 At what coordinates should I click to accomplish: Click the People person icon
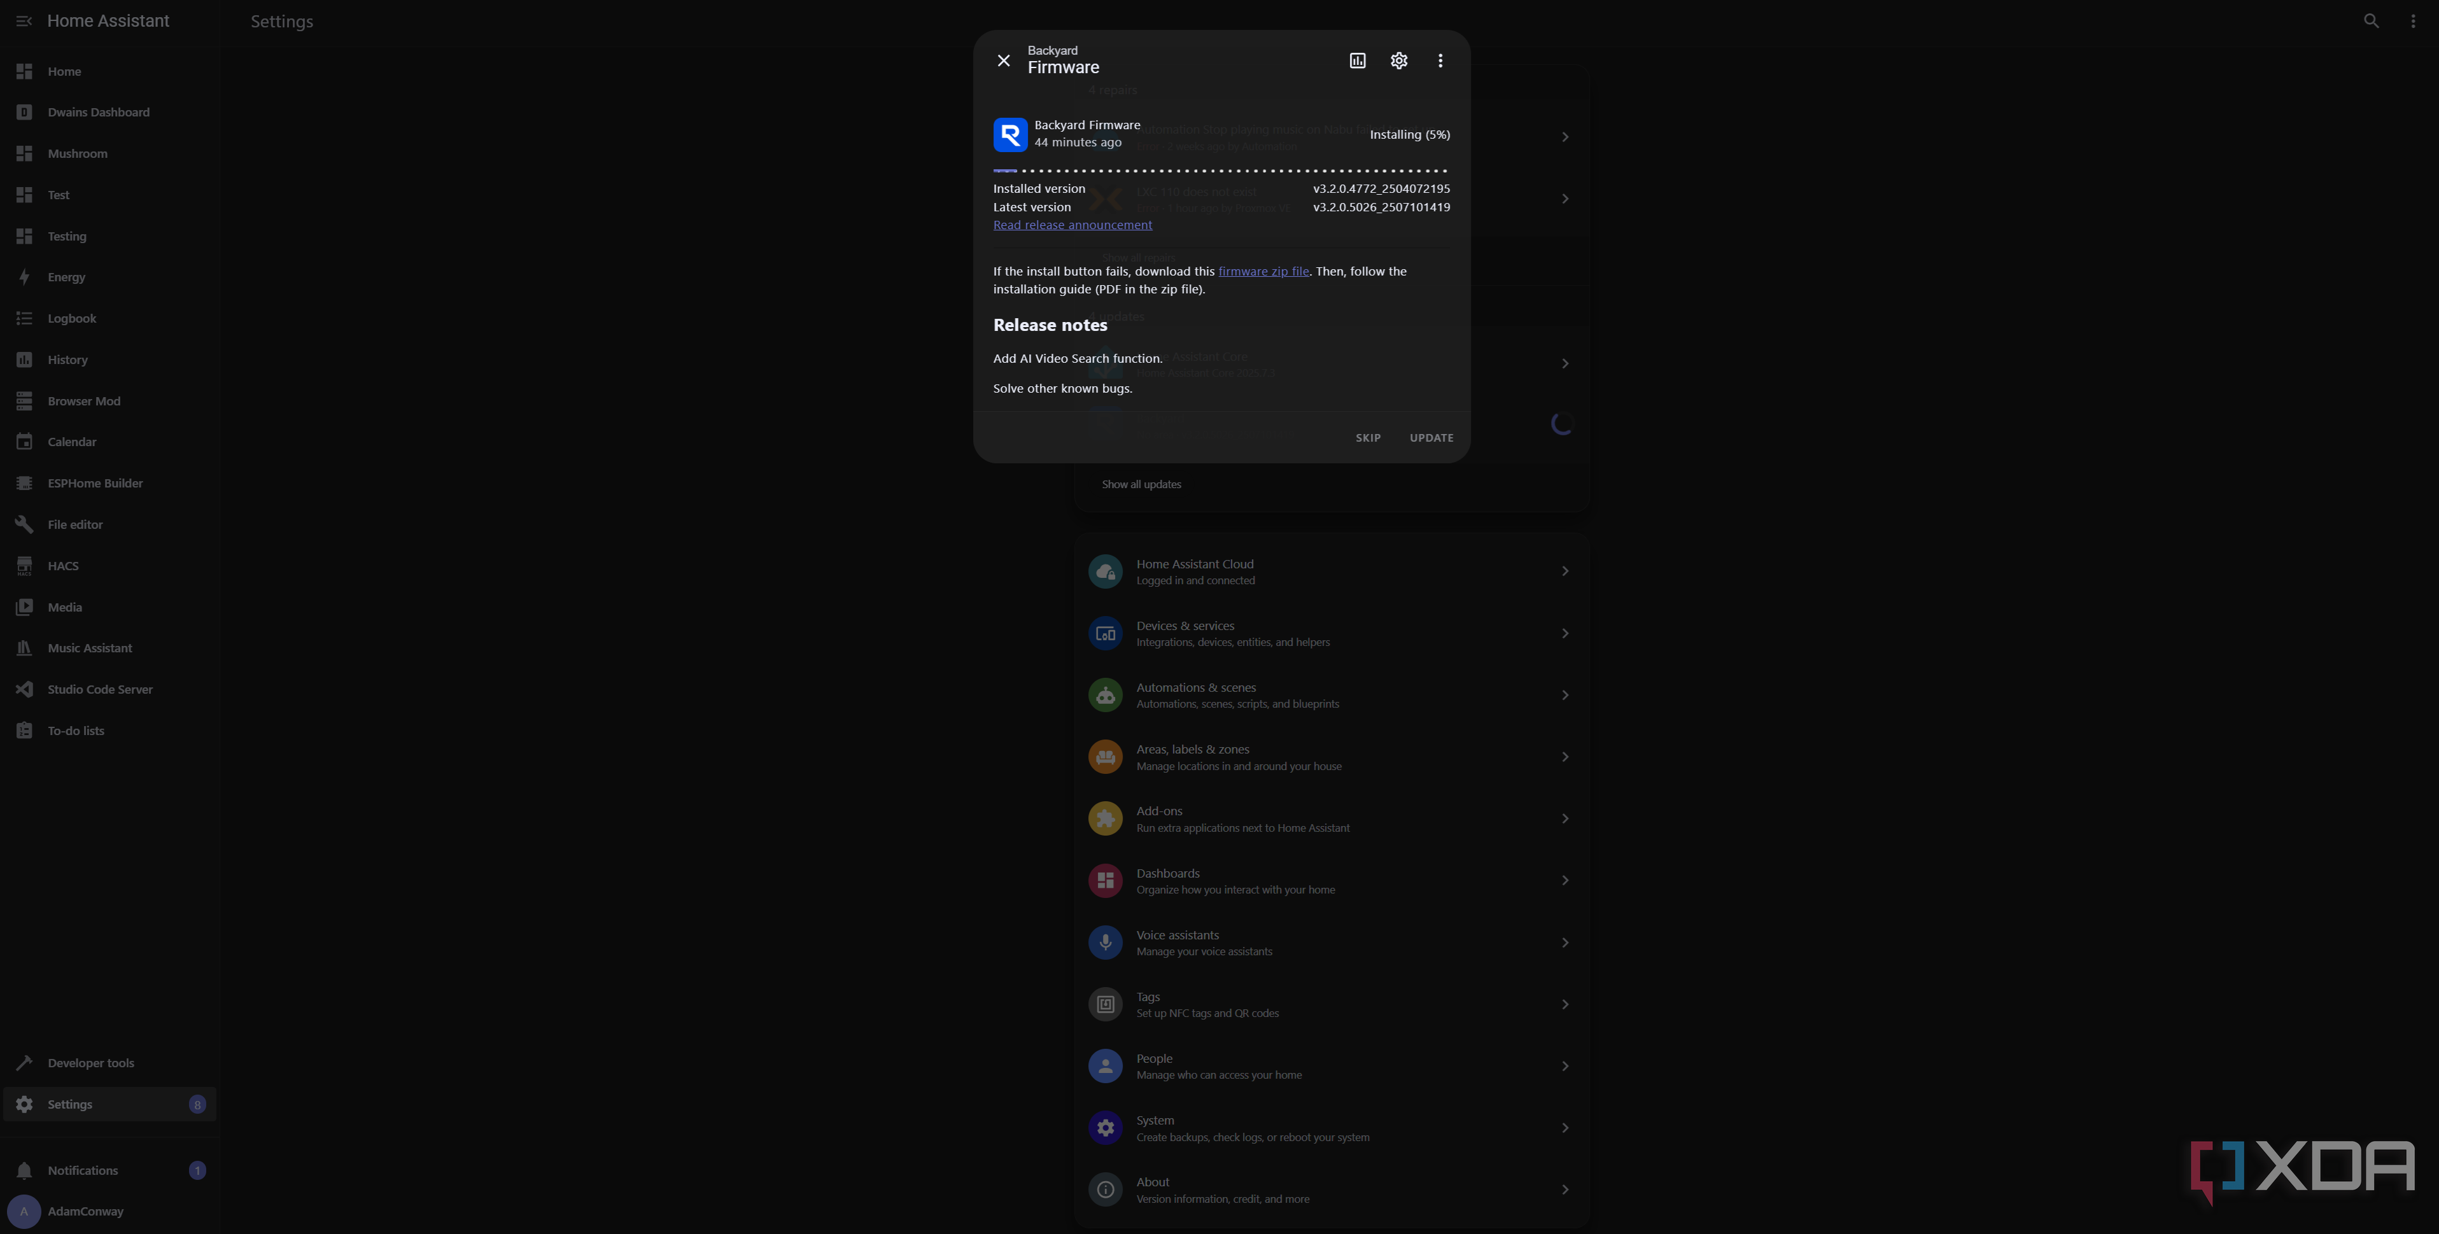tap(1105, 1067)
